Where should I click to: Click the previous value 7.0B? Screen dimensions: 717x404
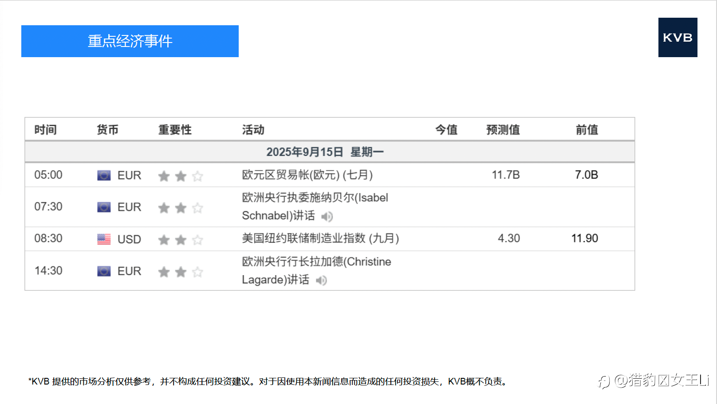[587, 175]
